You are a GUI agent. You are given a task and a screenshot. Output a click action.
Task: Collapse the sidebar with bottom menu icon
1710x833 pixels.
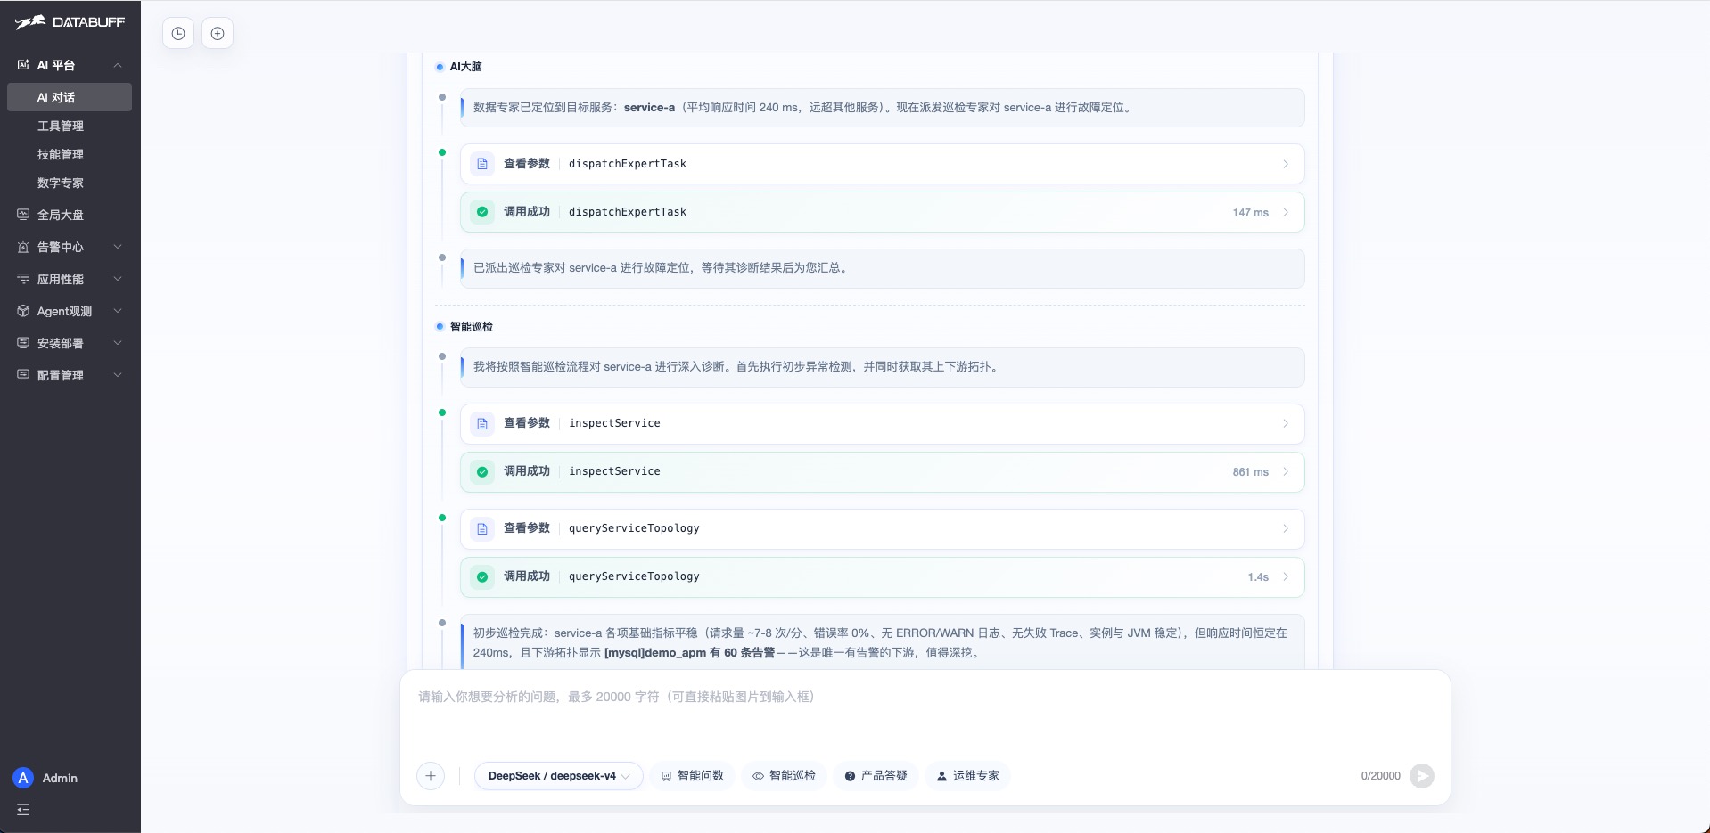tap(23, 810)
